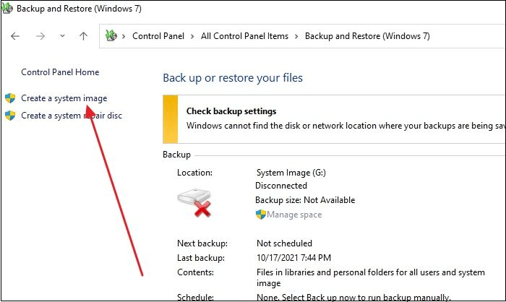506x302 pixels.
Task: Expand chevron after All Control Panel Items
Action: click(297, 36)
